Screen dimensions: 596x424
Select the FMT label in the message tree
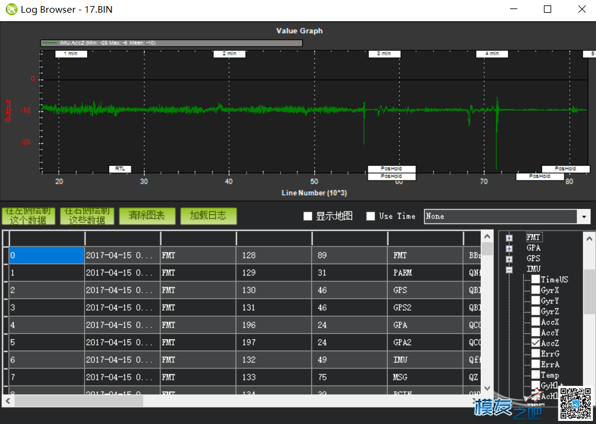point(534,237)
